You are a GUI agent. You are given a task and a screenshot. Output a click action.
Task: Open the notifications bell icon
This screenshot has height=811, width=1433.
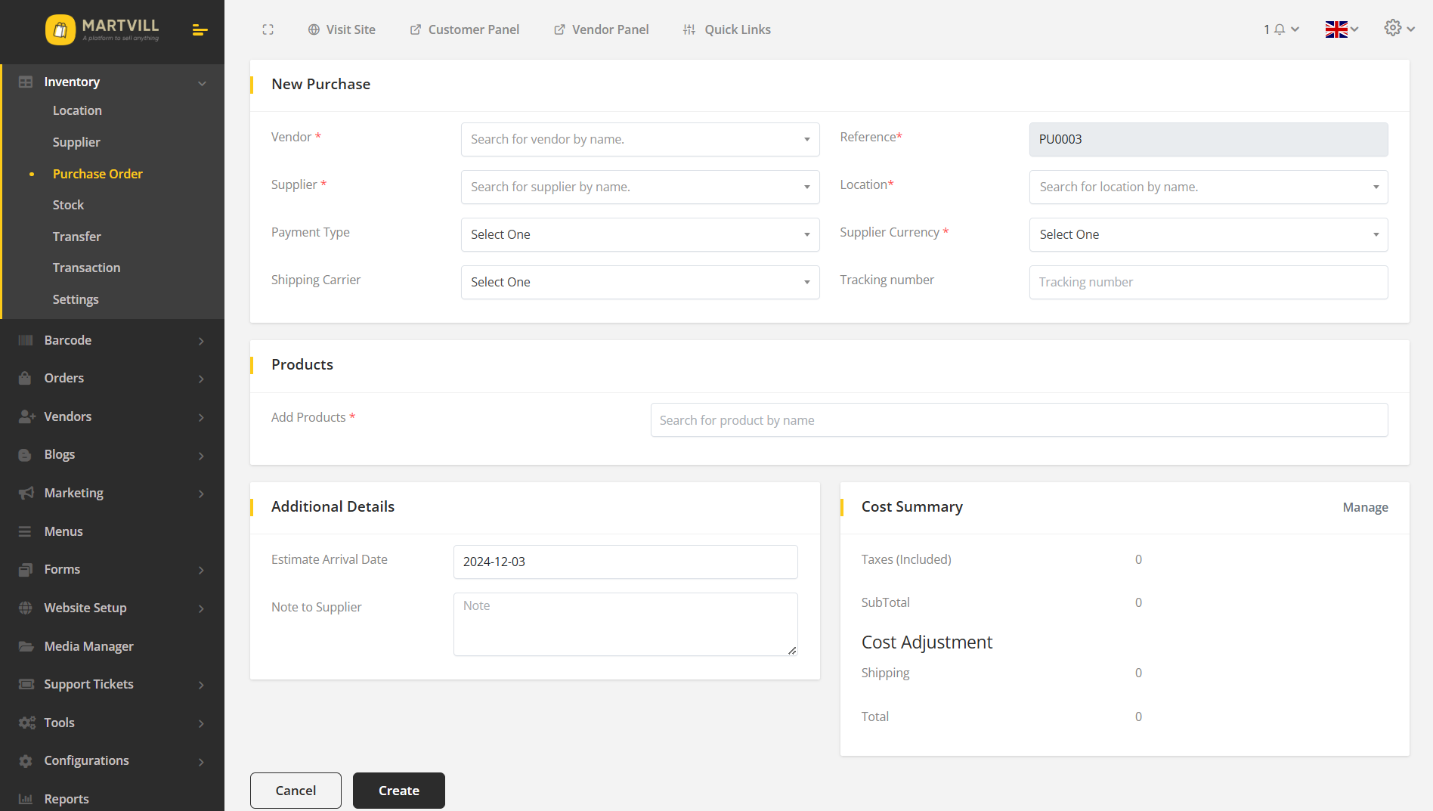(1280, 29)
